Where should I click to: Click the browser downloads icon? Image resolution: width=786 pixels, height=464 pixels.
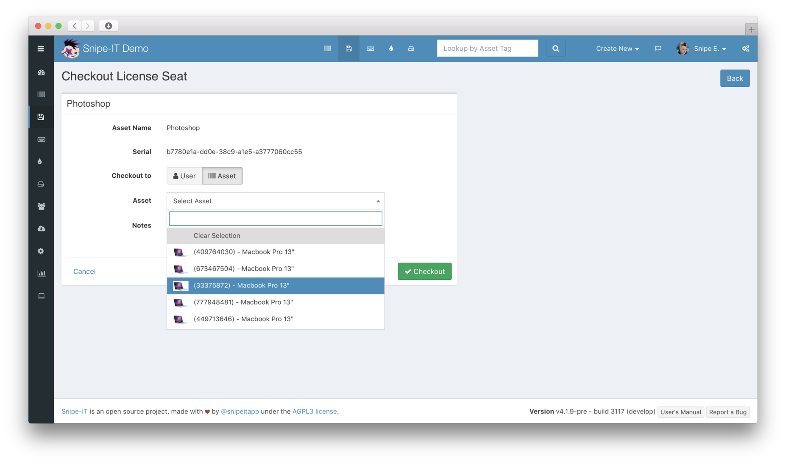click(x=109, y=26)
